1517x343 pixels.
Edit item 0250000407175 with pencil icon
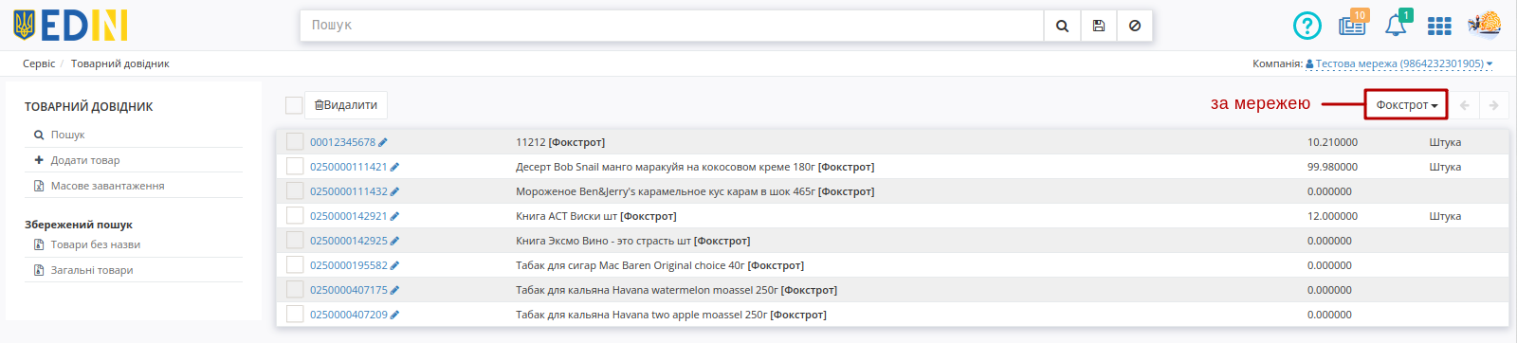click(x=394, y=291)
